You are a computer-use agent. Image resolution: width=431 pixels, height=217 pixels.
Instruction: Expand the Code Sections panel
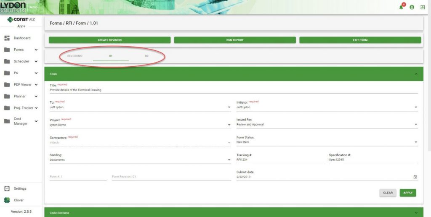tap(416, 213)
